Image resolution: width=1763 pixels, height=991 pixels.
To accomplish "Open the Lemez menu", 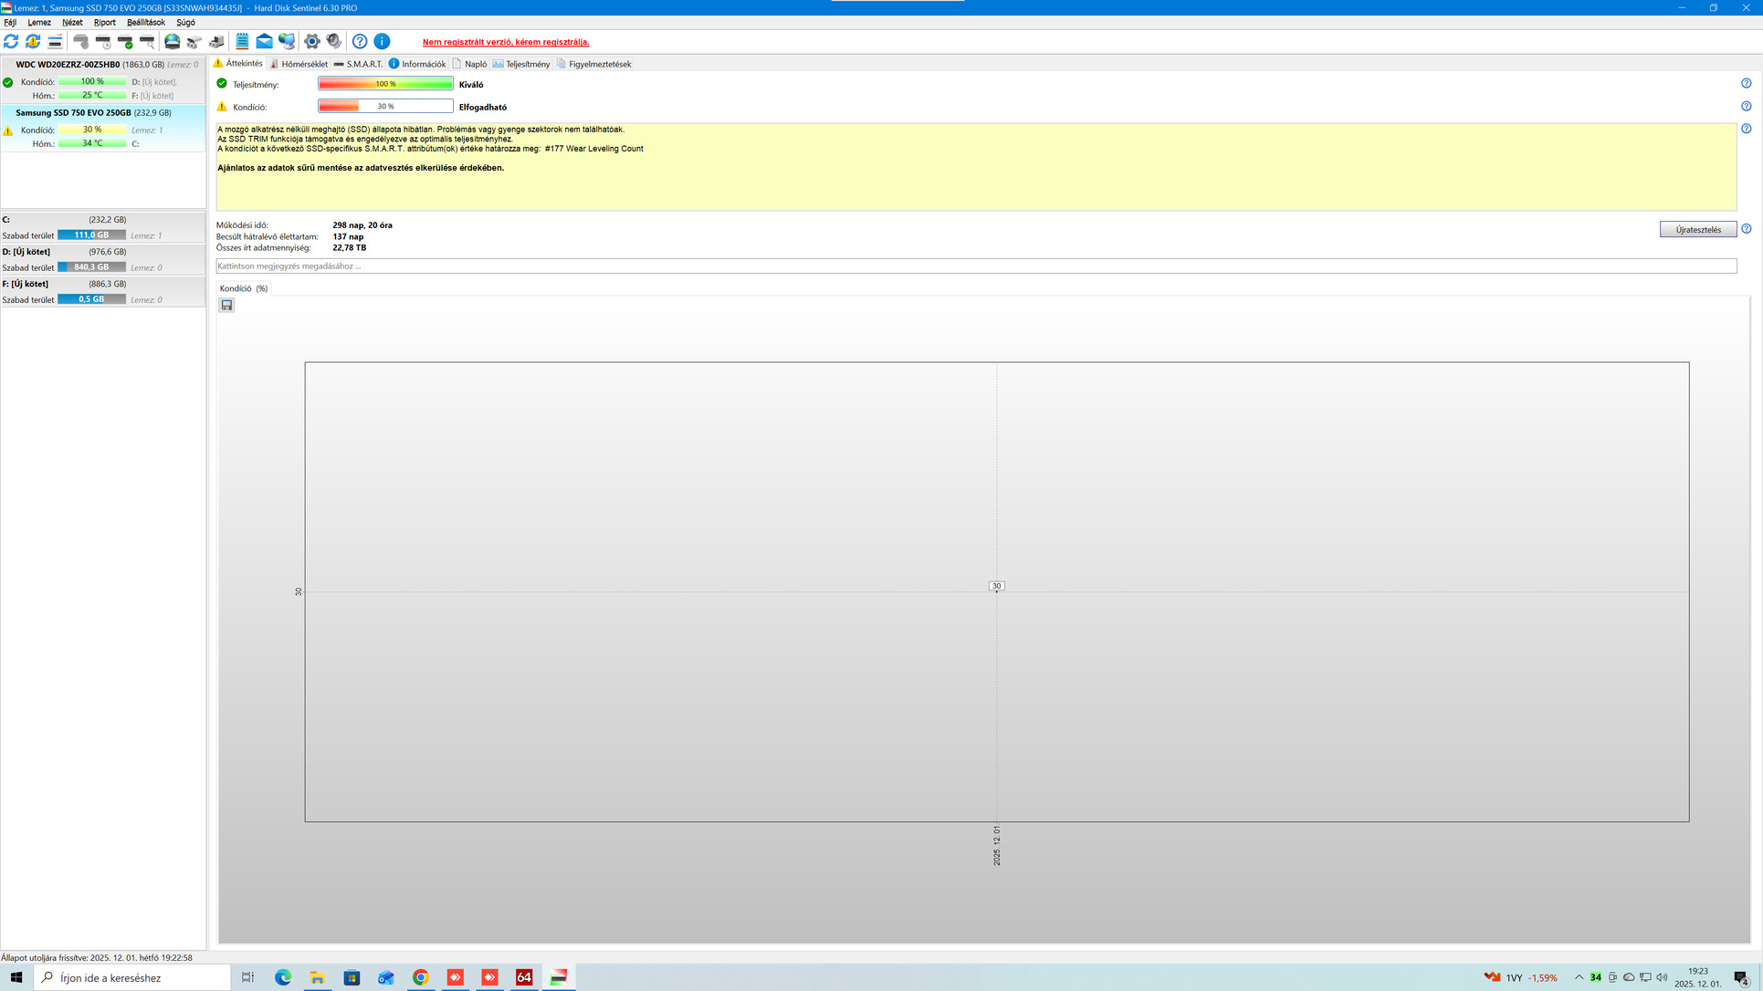I will click(39, 22).
